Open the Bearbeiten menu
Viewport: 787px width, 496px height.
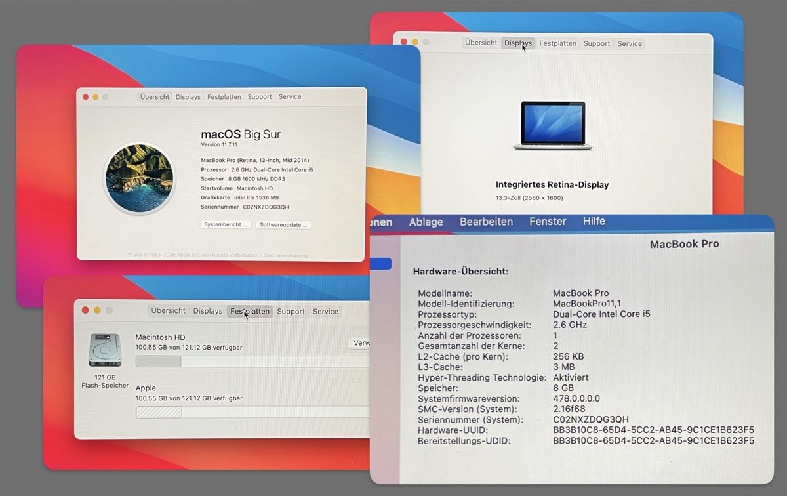[487, 222]
